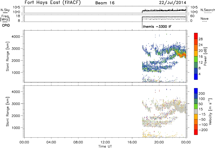Click the '200' value on velocity scale
The width and height of the screenshot is (215, 148).
click(202, 94)
